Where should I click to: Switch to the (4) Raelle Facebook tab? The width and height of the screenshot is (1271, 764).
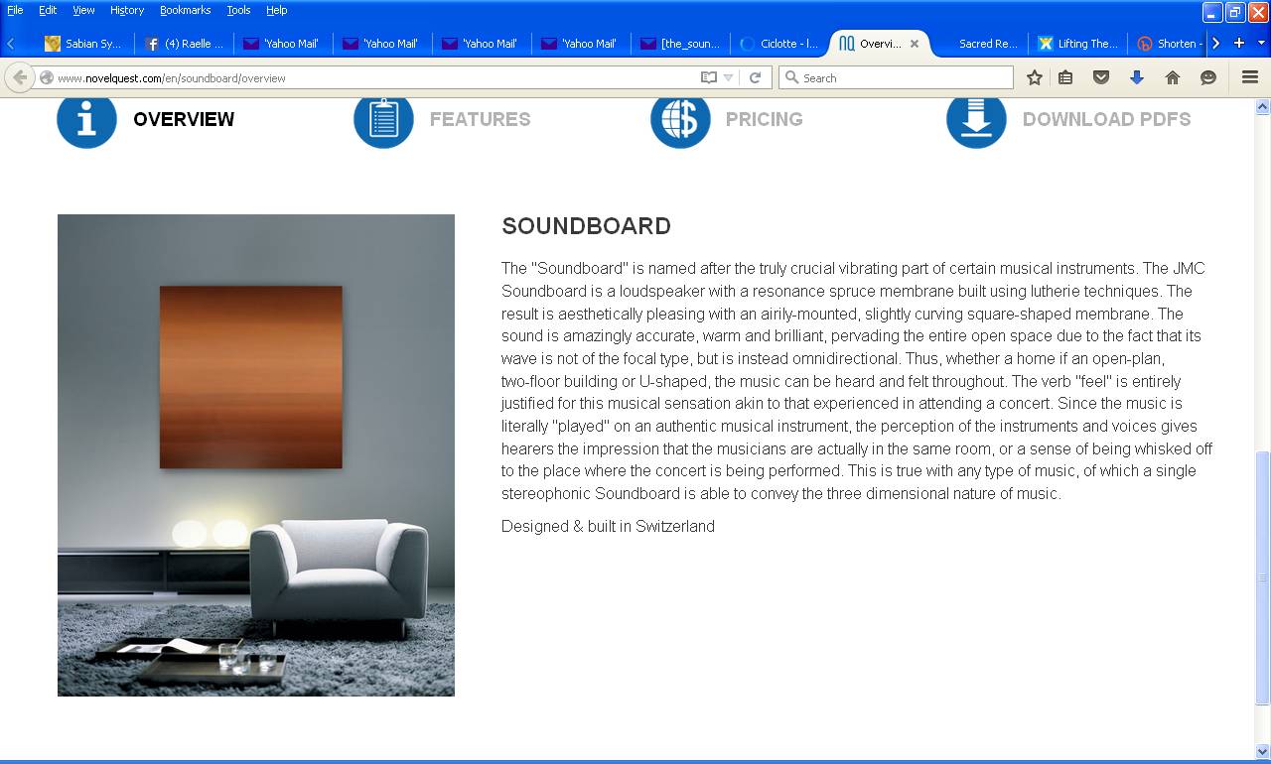tap(184, 44)
